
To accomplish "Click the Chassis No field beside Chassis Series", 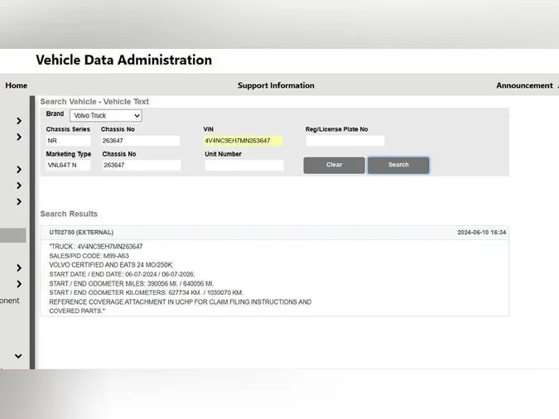I will [140, 141].
